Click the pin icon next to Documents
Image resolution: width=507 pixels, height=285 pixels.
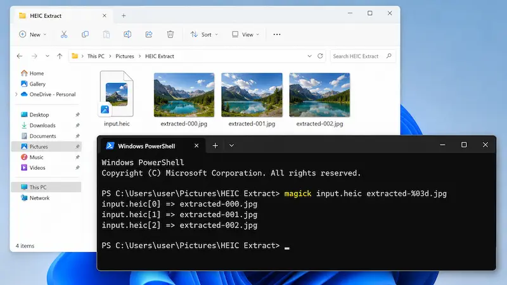(x=77, y=136)
